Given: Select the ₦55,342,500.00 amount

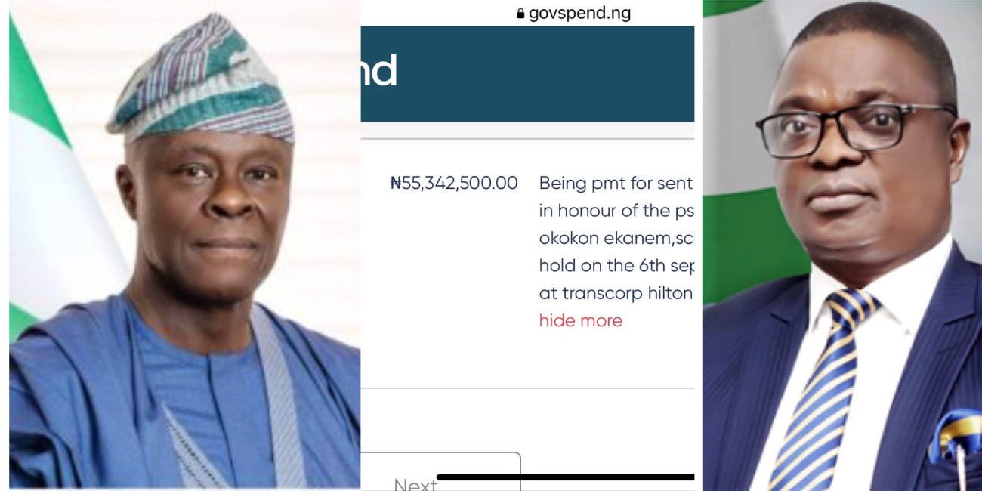Looking at the screenshot, I should [x=454, y=183].
